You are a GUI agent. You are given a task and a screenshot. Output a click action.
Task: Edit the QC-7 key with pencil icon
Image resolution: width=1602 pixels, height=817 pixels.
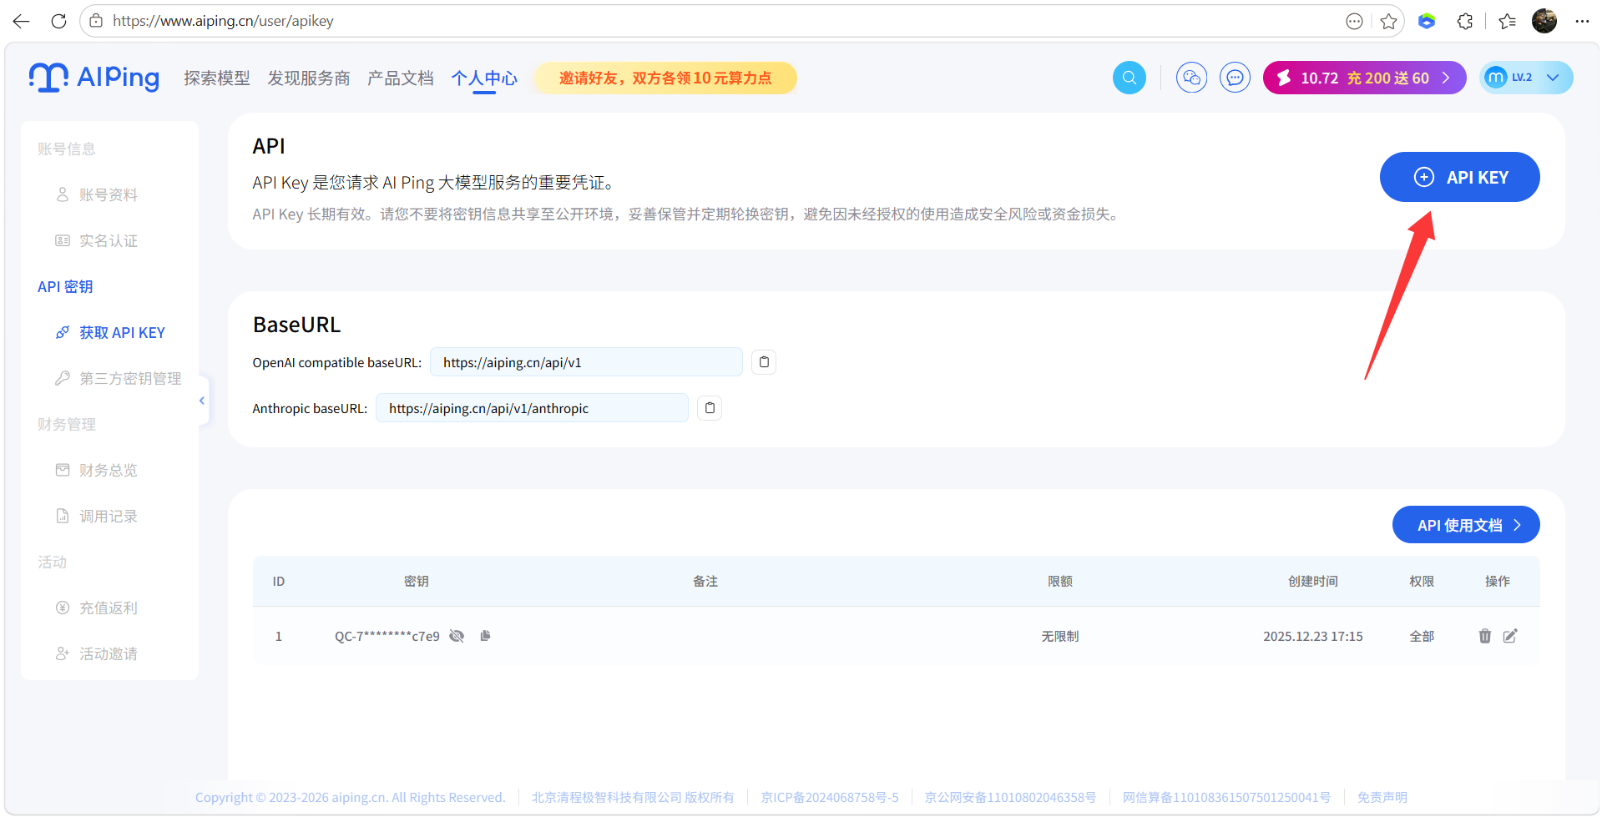point(1510,636)
